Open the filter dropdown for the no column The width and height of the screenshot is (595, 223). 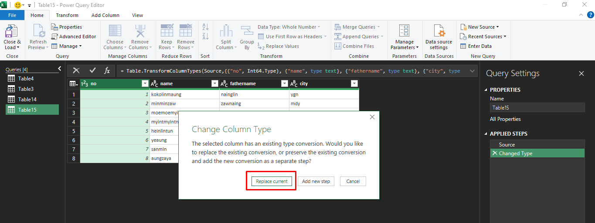click(145, 83)
